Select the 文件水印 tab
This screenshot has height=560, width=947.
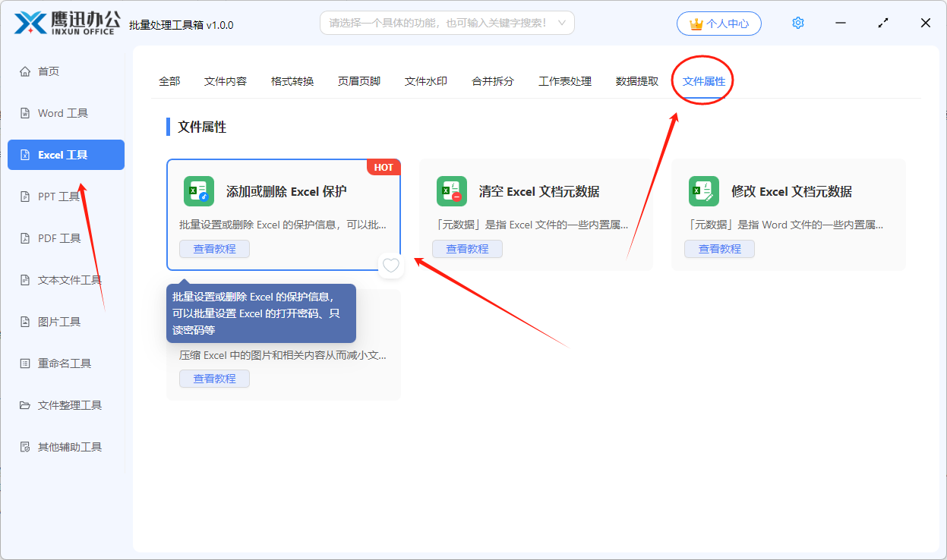425,81
